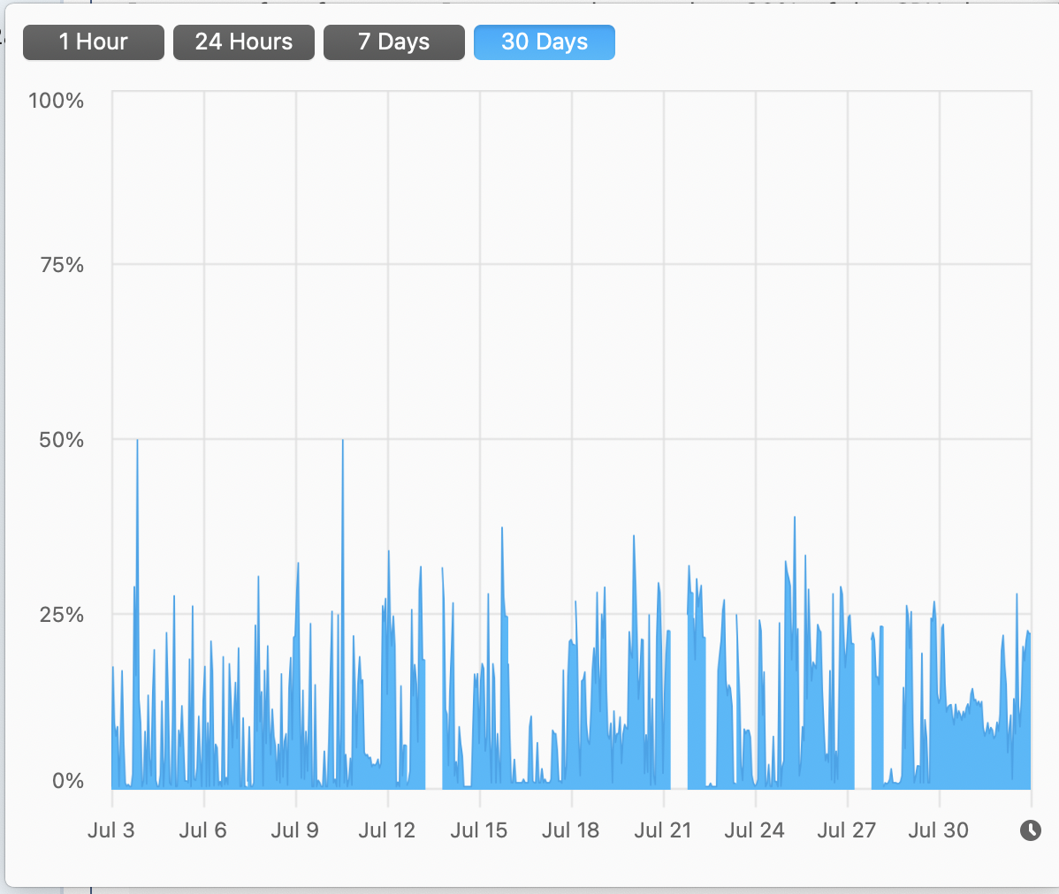The width and height of the screenshot is (1059, 894).
Task: Click the 25% axis label
Action: (62, 615)
